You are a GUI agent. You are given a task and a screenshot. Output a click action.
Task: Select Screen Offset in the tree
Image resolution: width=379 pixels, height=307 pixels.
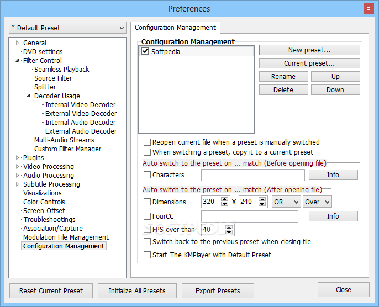44,210
